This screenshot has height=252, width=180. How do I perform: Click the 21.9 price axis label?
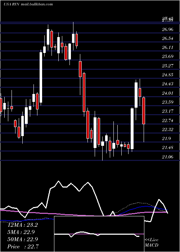[x=166, y=139]
